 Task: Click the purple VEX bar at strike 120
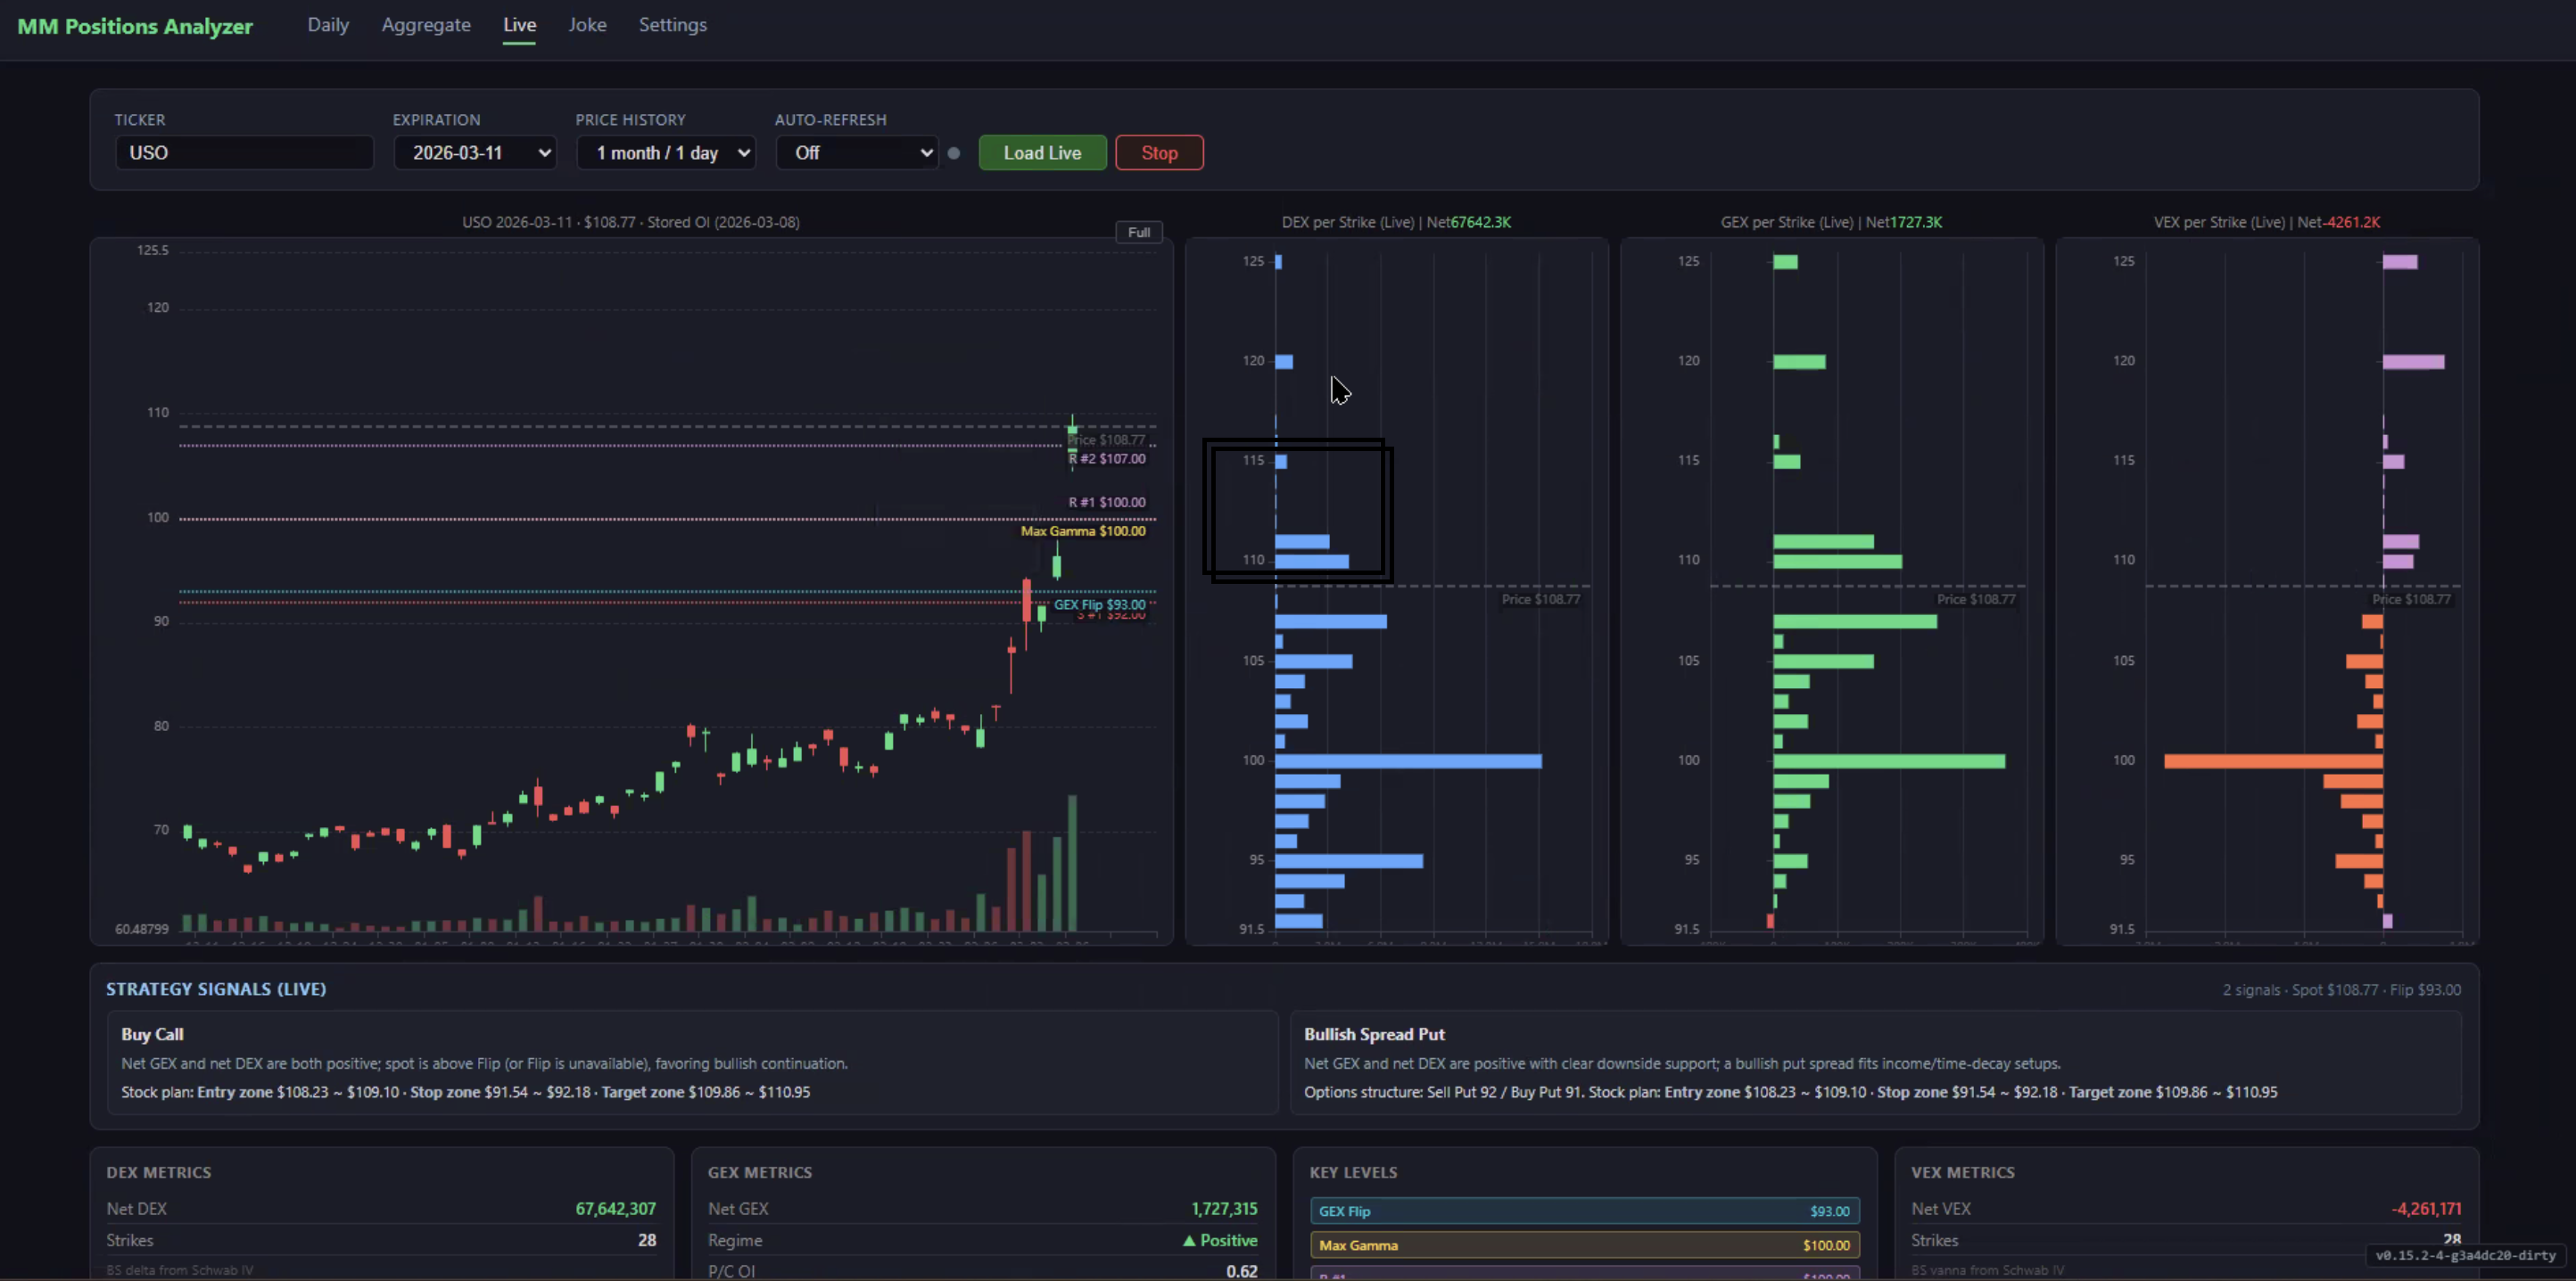click(2413, 362)
